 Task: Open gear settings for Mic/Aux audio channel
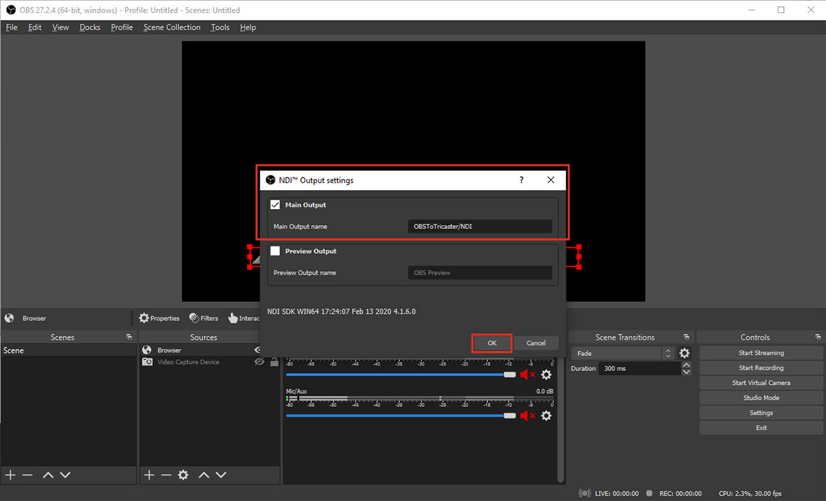(x=546, y=416)
